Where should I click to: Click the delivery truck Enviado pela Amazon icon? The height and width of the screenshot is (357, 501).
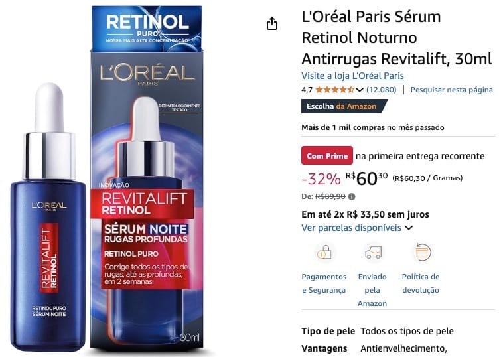tap(373, 253)
